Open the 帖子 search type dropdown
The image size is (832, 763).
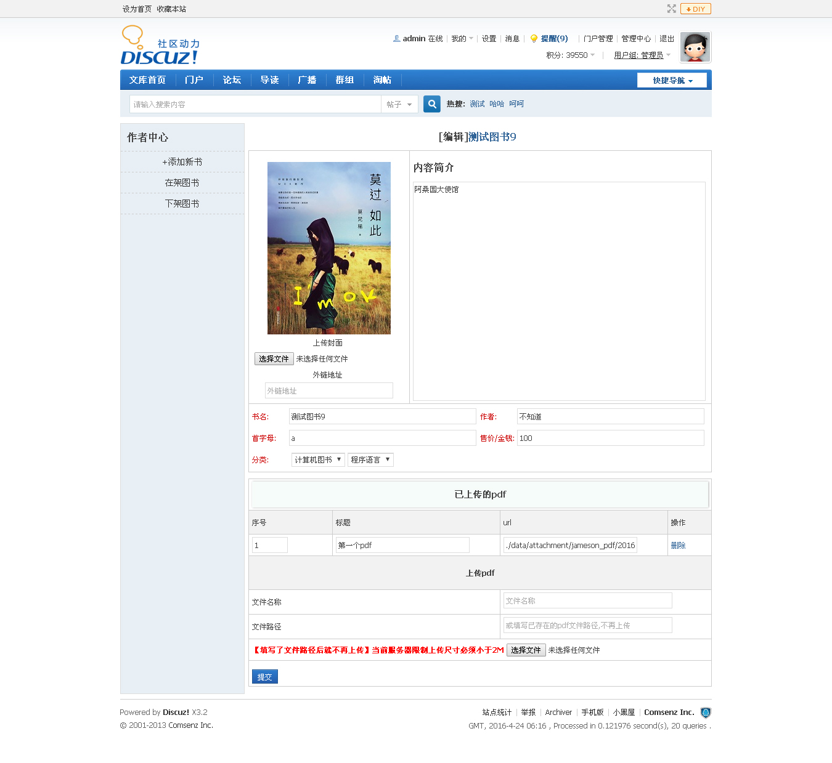pos(399,104)
